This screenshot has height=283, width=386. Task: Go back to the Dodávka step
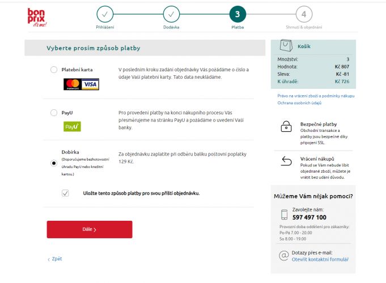point(171,14)
